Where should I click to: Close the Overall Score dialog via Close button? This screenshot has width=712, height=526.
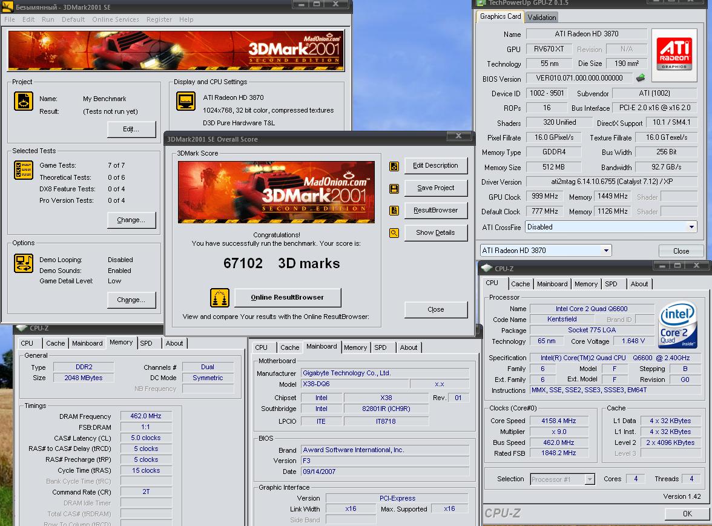click(x=435, y=309)
